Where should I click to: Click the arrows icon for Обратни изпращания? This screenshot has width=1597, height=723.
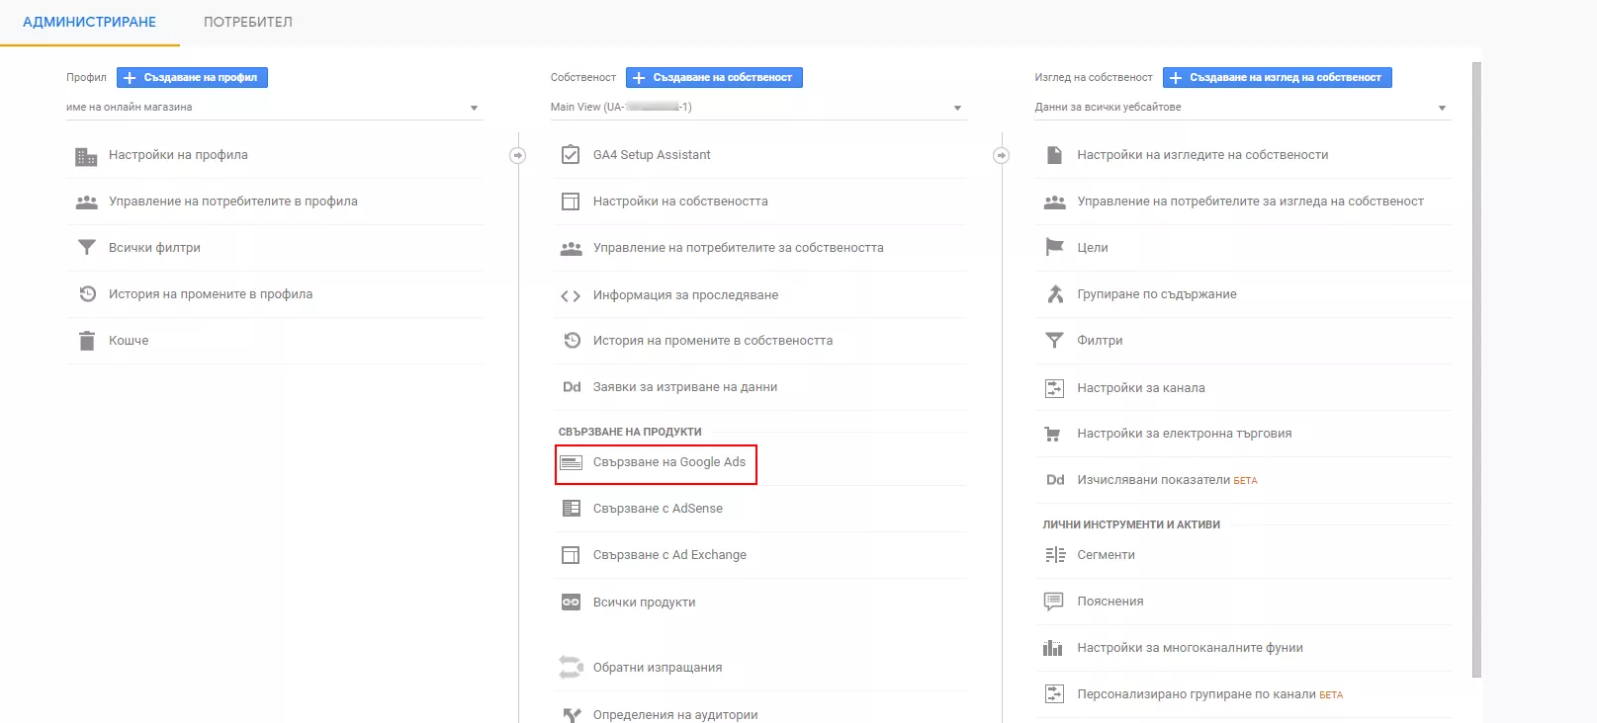tap(571, 668)
